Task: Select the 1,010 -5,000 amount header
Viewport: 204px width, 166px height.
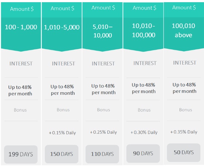Action: tap(62, 28)
